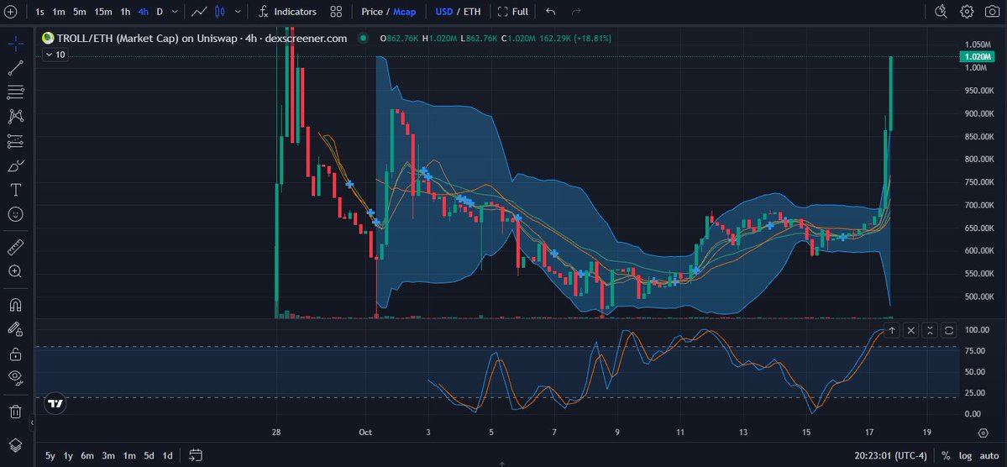Toggle lock all drawing tools
1007x467 pixels.
coord(15,354)
